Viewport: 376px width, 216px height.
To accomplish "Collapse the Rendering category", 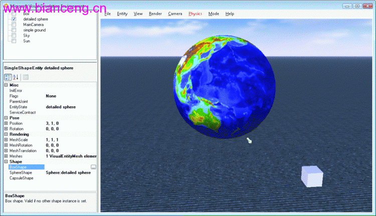I will click(x=6, y=134).
